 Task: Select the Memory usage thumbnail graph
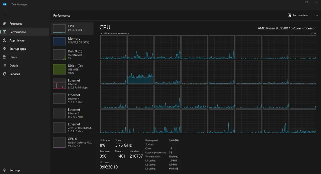[59, 41]
